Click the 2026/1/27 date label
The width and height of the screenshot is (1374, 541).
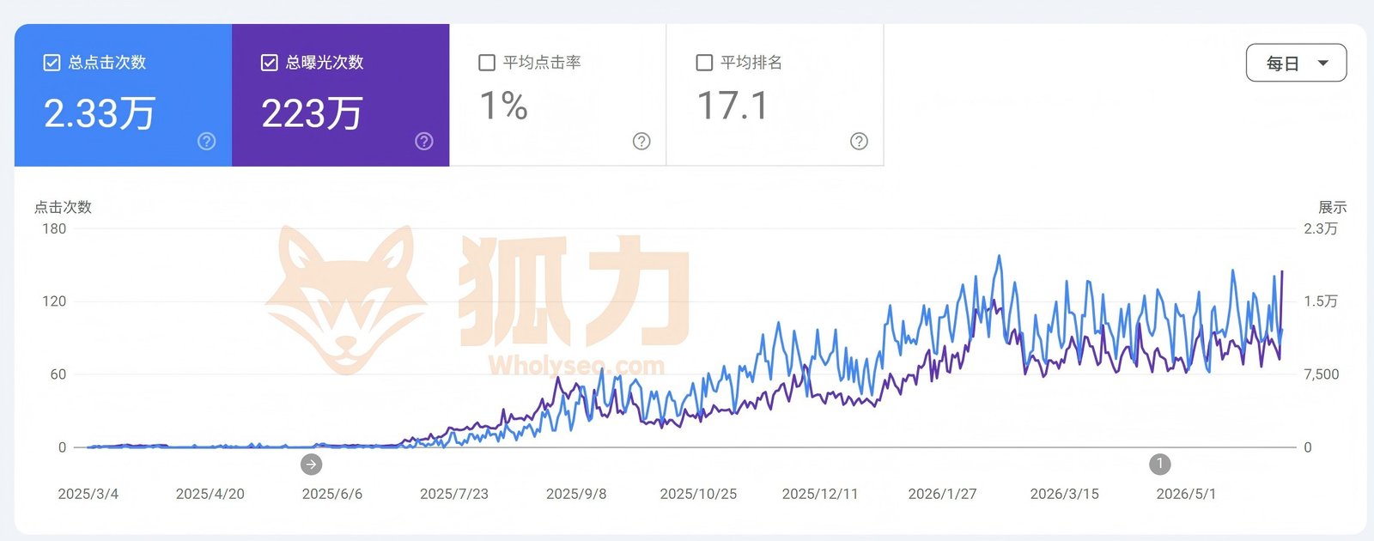942,494
